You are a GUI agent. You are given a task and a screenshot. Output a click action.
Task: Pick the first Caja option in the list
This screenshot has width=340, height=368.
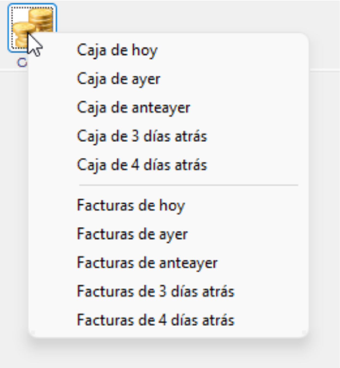pyautogui.click(x=117, y=50)
